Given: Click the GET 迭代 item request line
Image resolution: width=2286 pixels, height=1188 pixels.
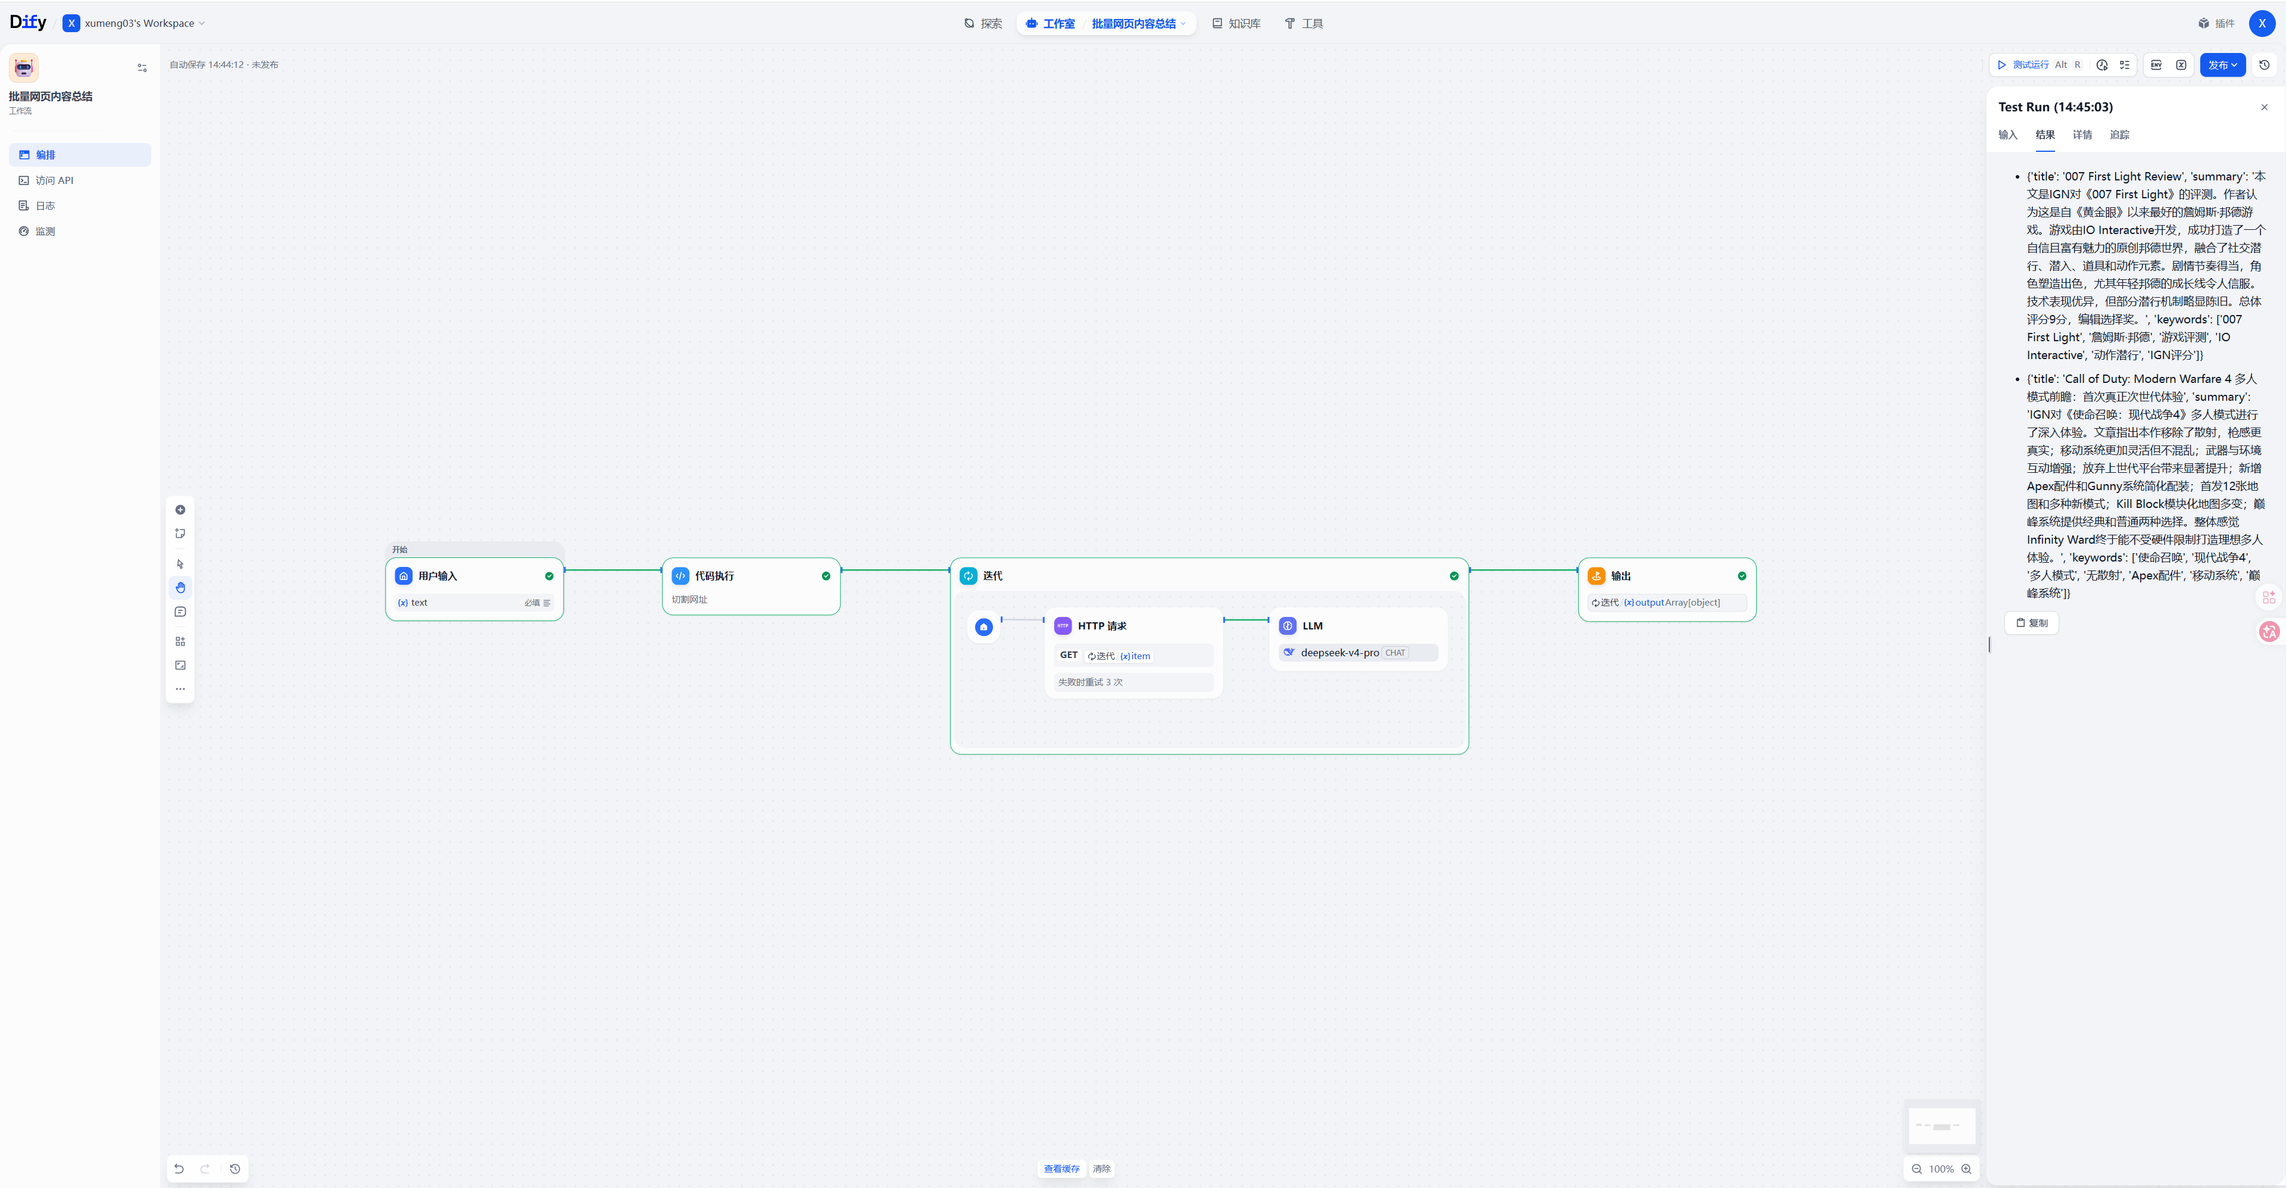Looking at the screenshot, I should [x=1133, y=656].
